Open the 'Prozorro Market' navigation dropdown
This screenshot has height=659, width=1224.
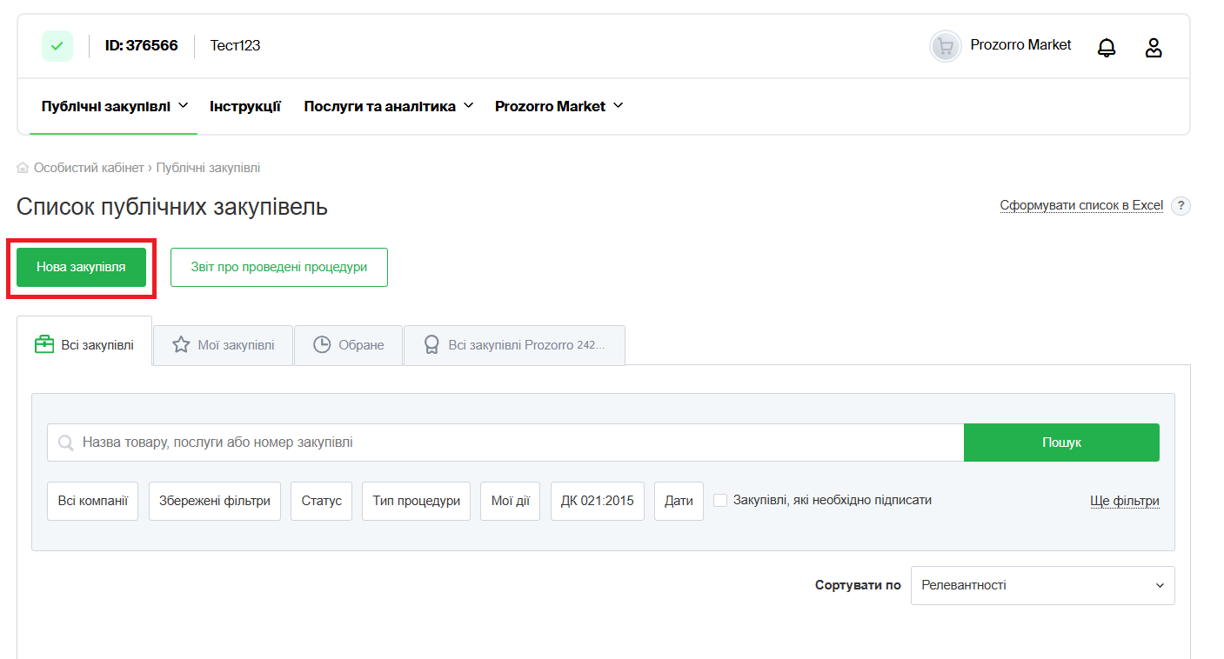point(558,106)
